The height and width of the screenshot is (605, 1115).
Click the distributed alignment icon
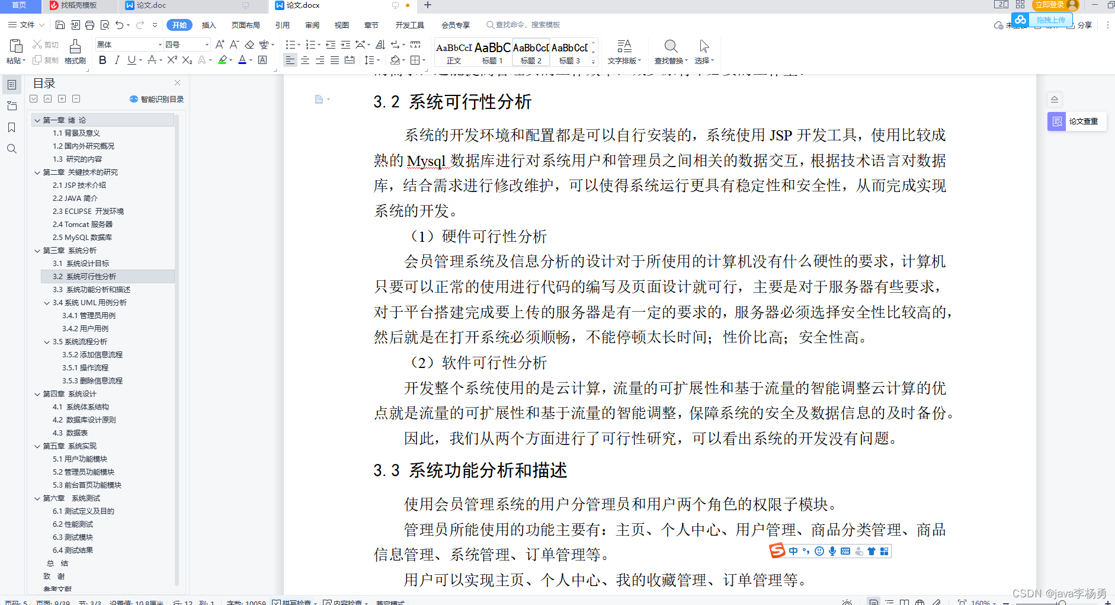tap(350, 60)
